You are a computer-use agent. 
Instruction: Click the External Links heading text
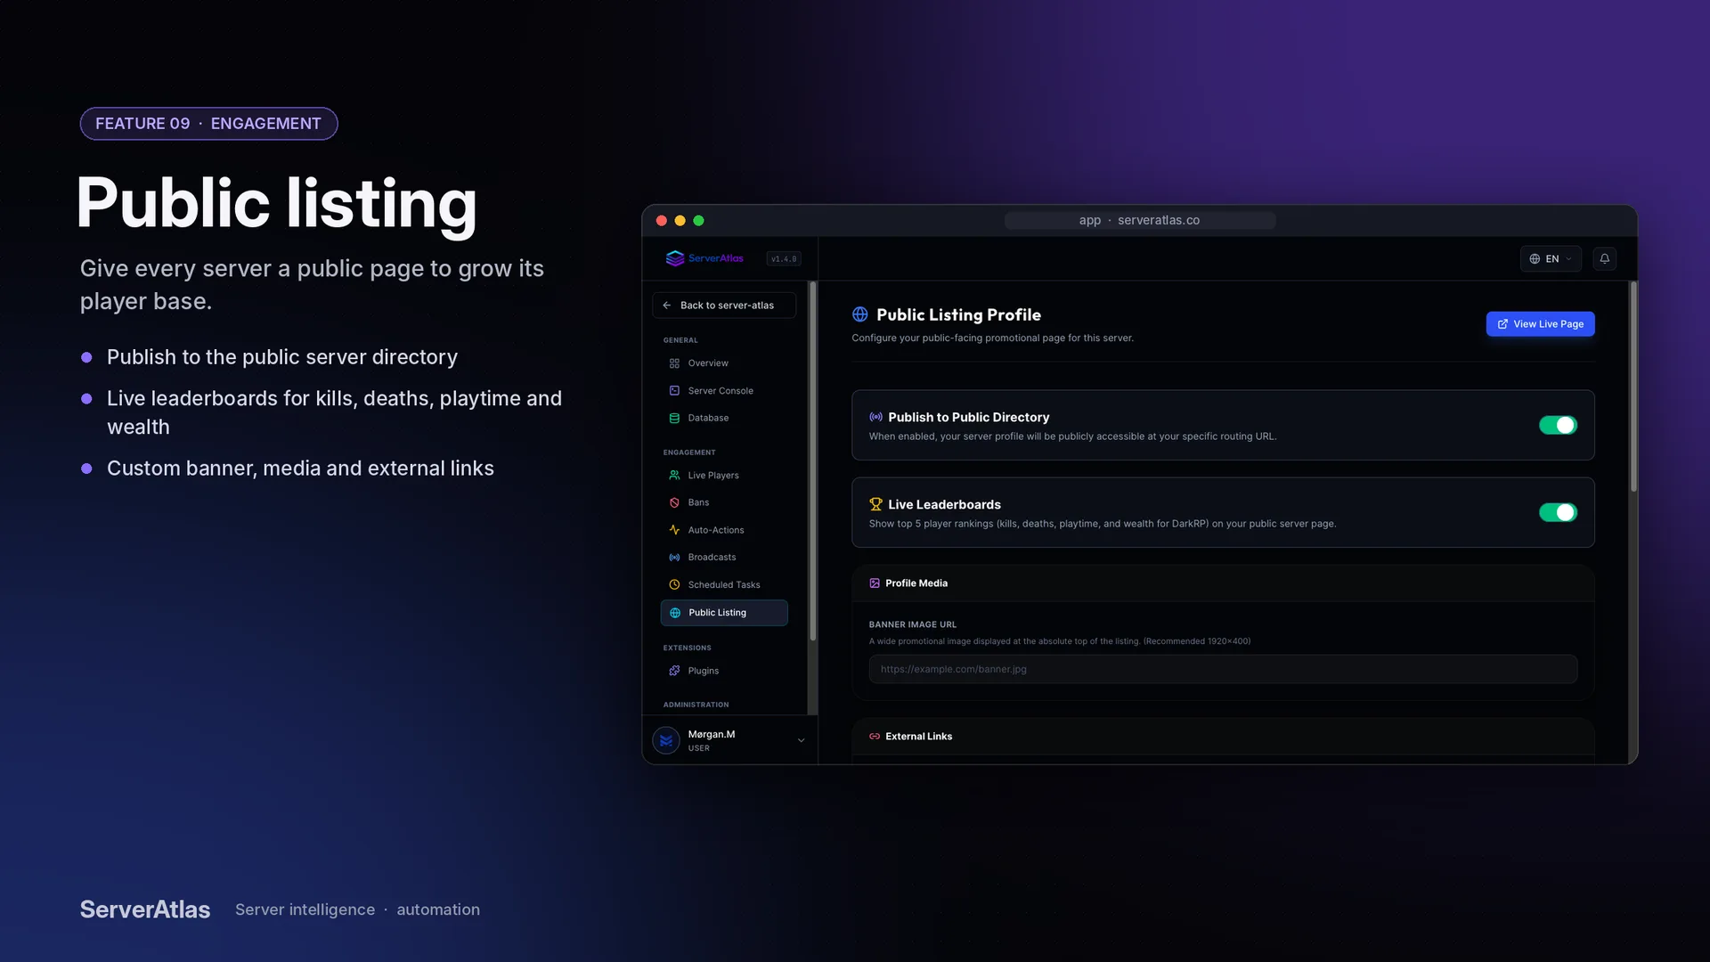coord(918,737)
